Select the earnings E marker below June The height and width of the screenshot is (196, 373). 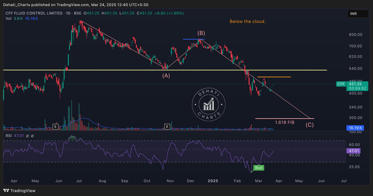[x=56, y=127]
